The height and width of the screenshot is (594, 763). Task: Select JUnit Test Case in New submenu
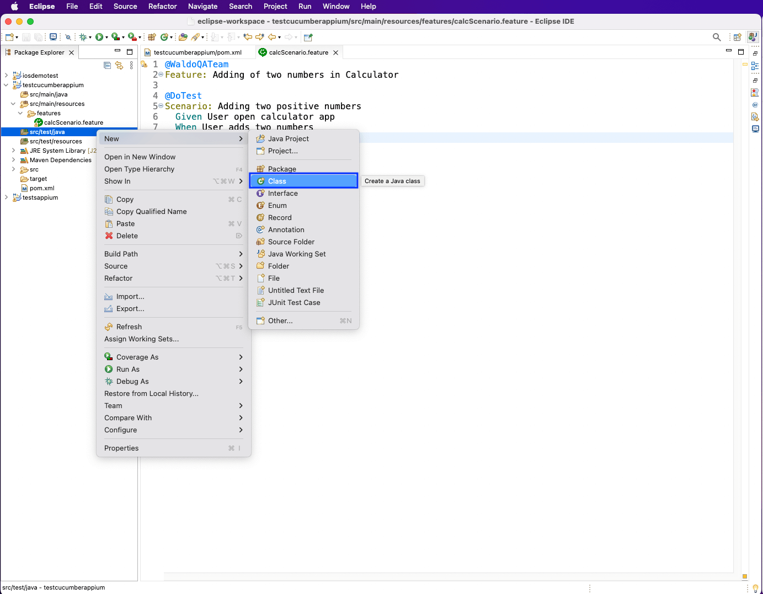[294, 303]
